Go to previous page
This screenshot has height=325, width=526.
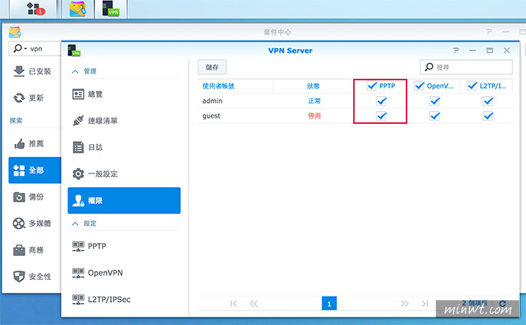254,304
